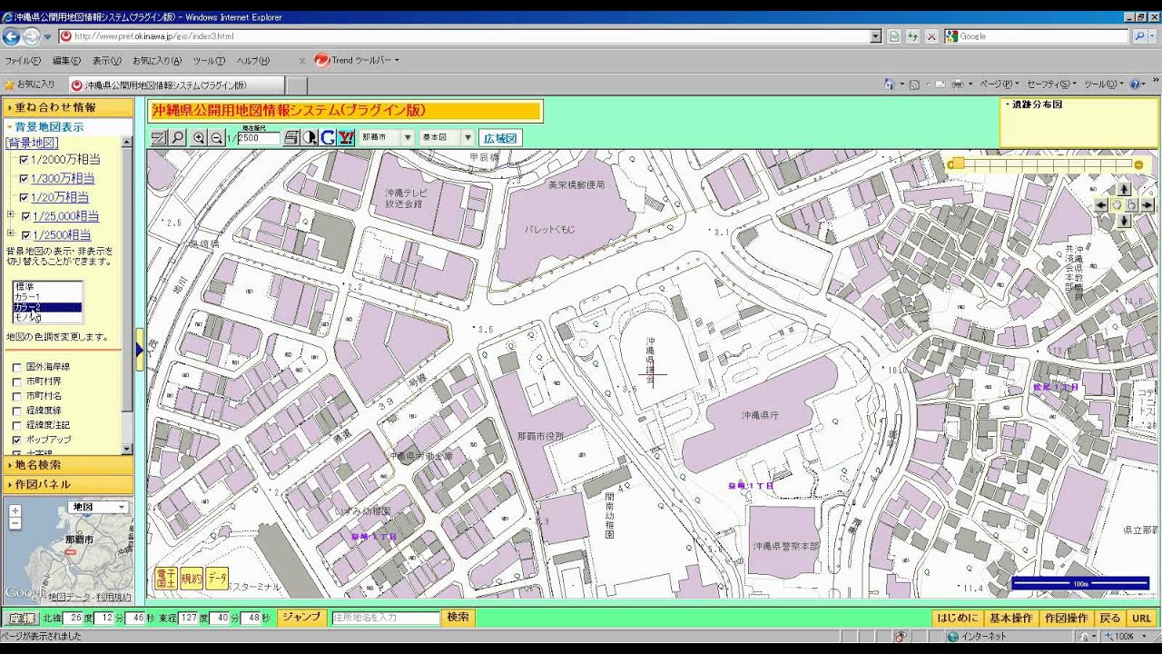Viewport: 1162px width, 654px height.
Task: Open the ファイル(F) menu
Action: click(x=23, y=61)
